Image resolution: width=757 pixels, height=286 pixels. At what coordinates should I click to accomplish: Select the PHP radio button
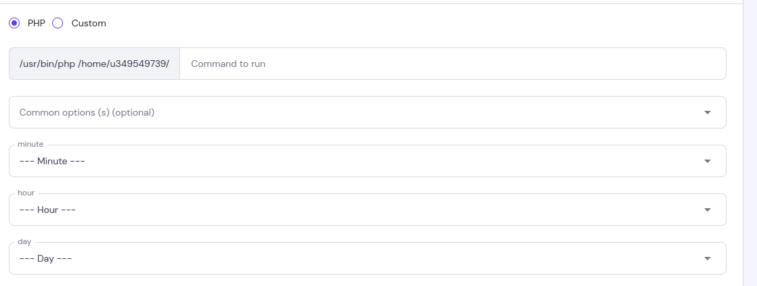(x=14, y=23)
